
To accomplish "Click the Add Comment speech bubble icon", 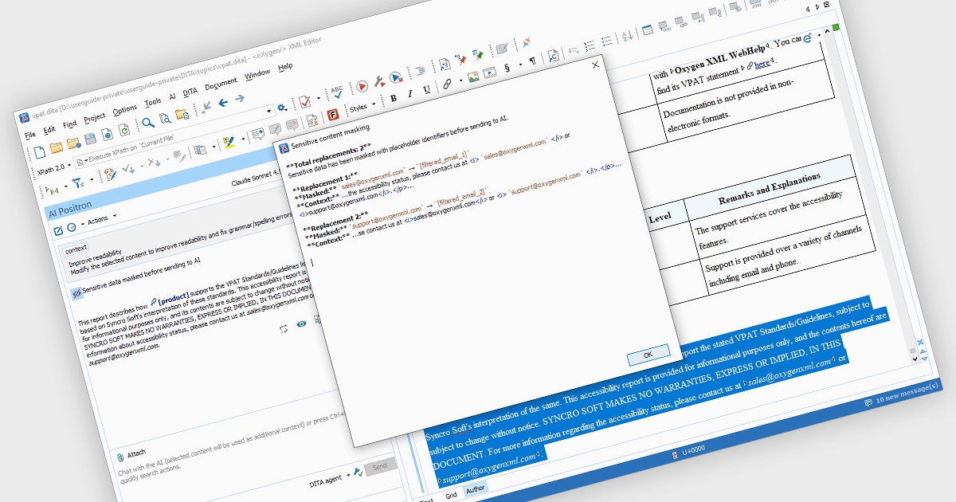I will tap(257, 134).
